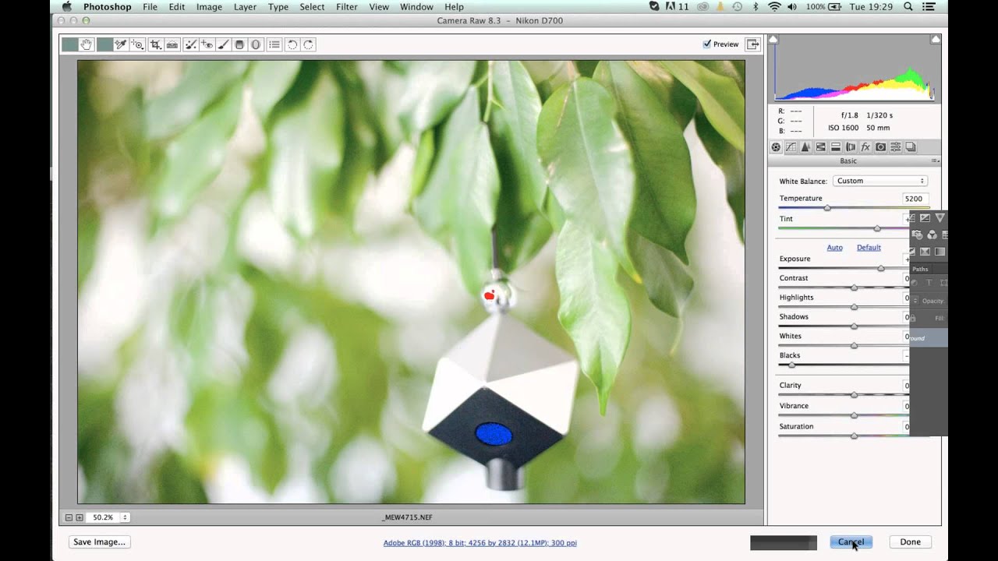The image size is (998, 561).
Task: Click the Contrast slider handle
Action: pos(854,288)
